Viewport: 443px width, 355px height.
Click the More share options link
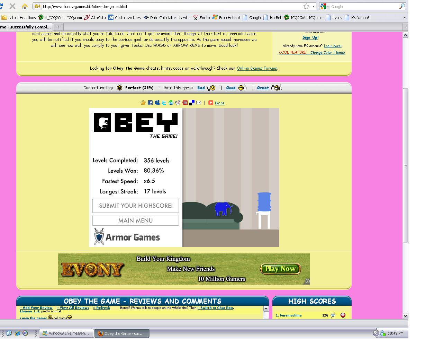(x=219, y=103)
